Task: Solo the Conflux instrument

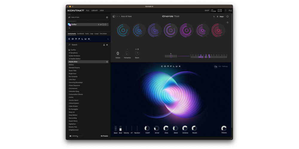Action: pos(99,24)
